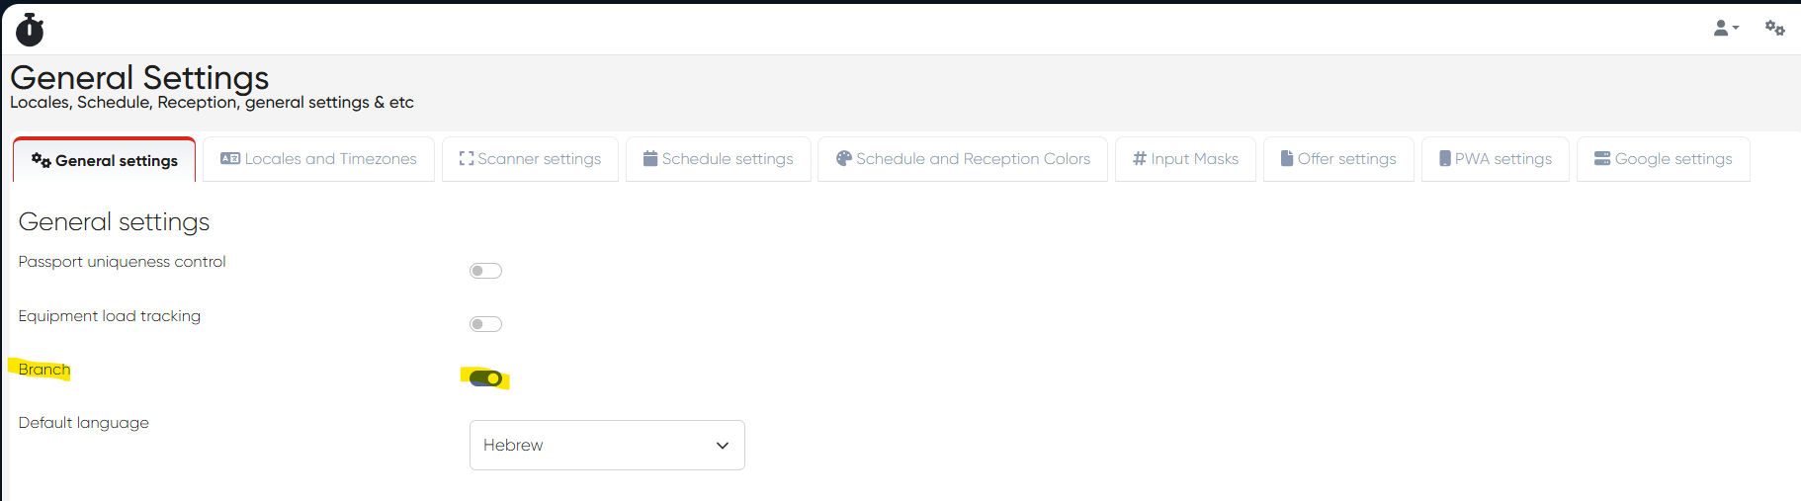Open the PWA settings tab
Image resolution: width=1801 pixels, height=501 pixels.
tap(1495, 159)
